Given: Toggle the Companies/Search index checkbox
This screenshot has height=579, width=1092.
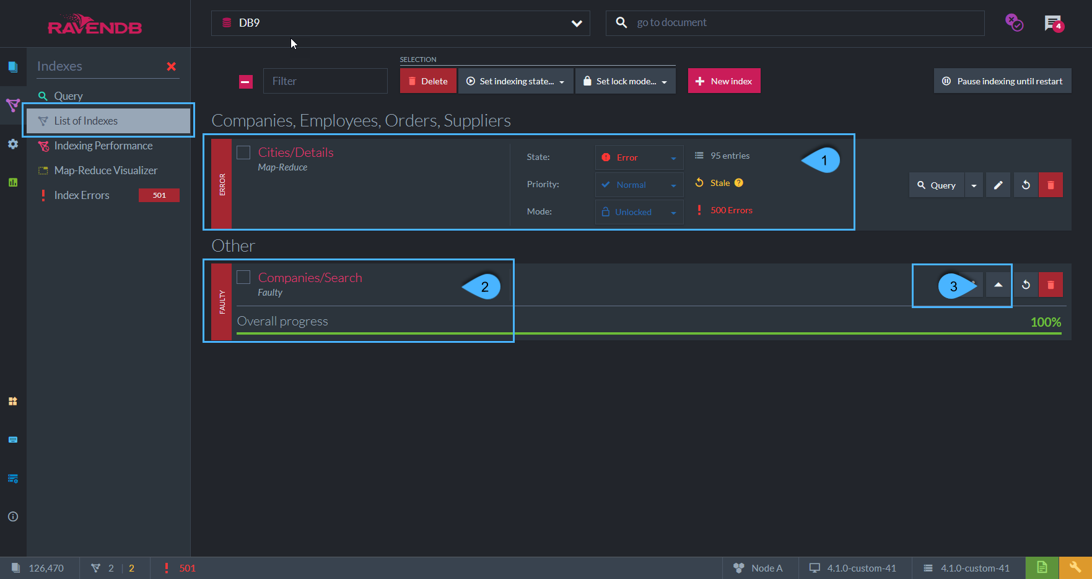Looking at the screenshot, I should click(243, 277).
